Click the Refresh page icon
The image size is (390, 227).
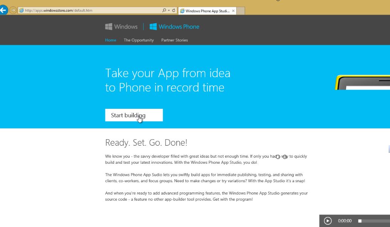(174, 11)
